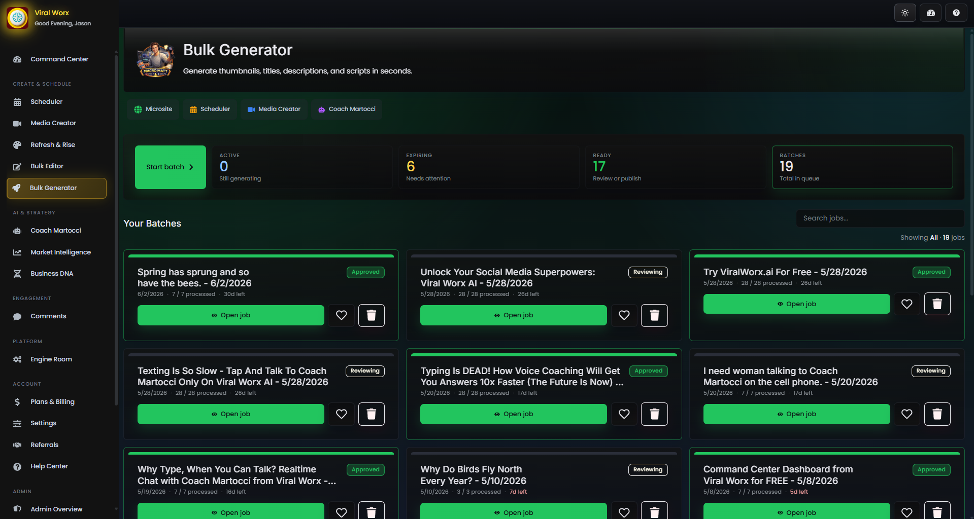
Task: Click the Bulk Generator header avatar image
Action: click(155, 60)
